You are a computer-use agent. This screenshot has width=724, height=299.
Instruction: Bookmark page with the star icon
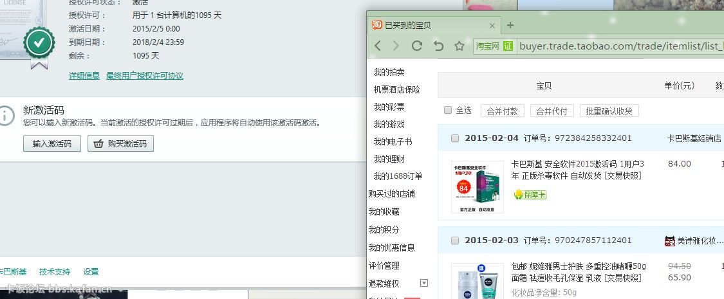[x=459, y=46]
